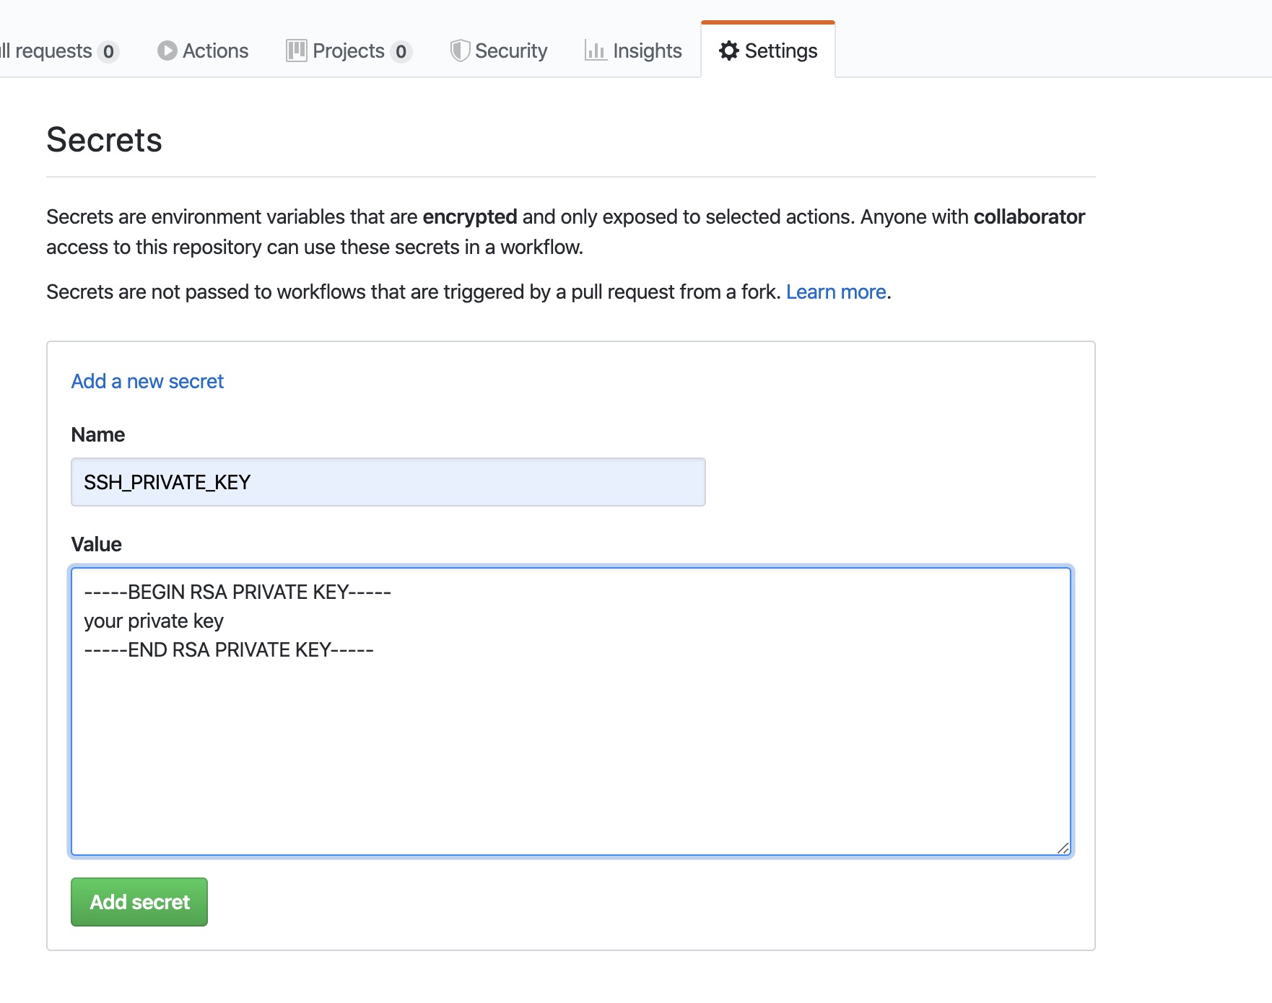The height and width of the screenshot is (1003, 1272).
Task: Focus the Name field containing SSH_PRIVATE_KEY
Action: pos(388,482)
